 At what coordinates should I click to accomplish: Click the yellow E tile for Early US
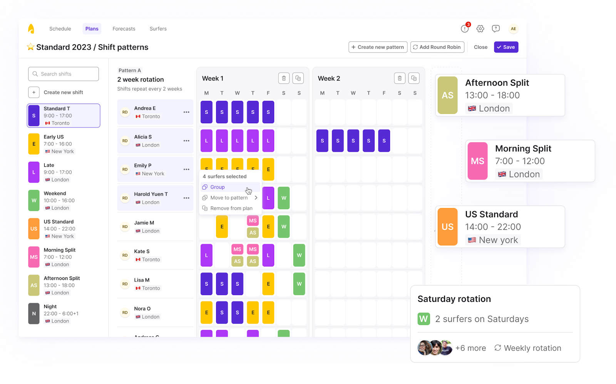[34, 144]
